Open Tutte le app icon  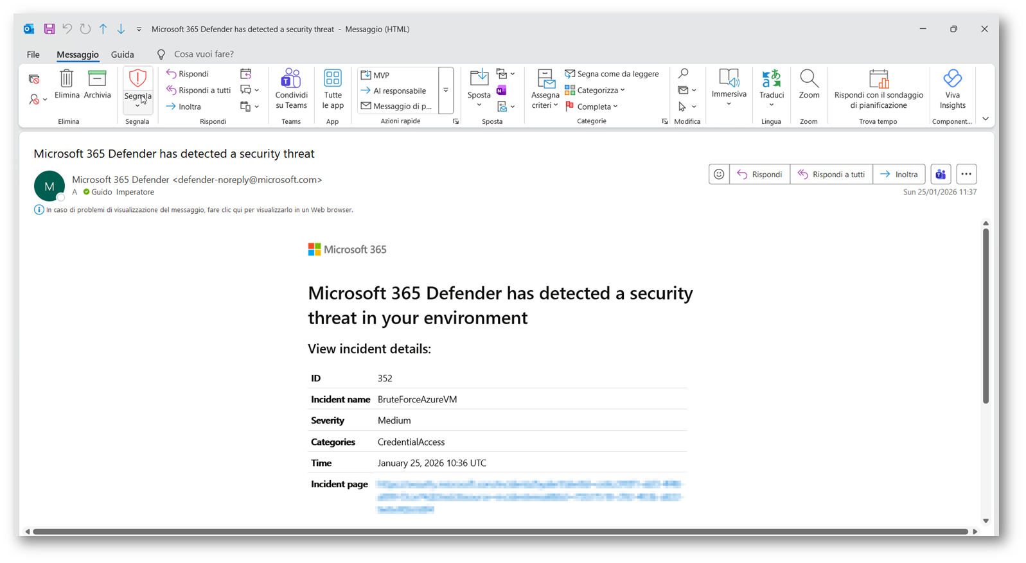click(332, 89)
